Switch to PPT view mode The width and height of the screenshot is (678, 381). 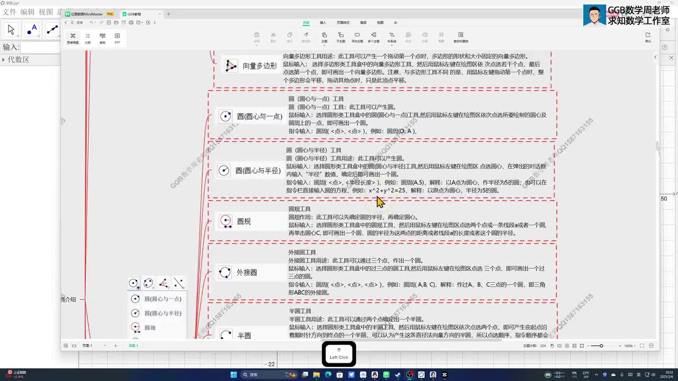[117, 38]
